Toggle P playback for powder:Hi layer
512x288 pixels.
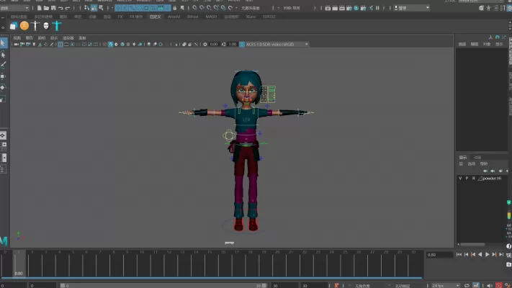click(x=467, y=178)
